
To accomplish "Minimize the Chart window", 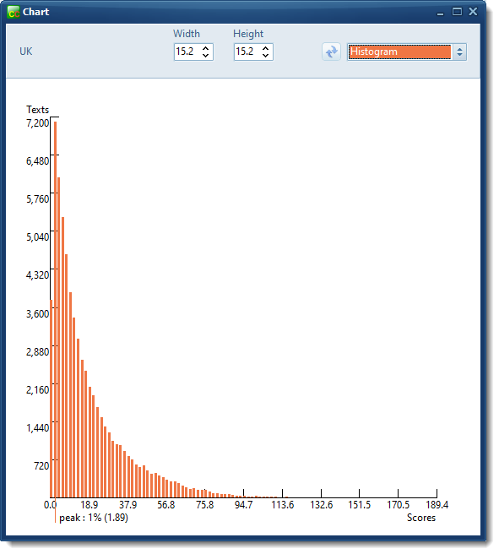I will point(440,13).
